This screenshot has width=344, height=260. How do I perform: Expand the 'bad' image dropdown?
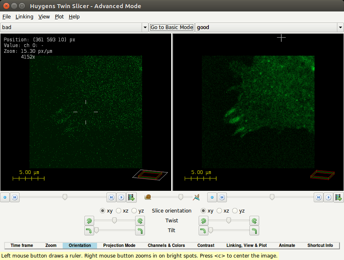(x=145, y=27)
